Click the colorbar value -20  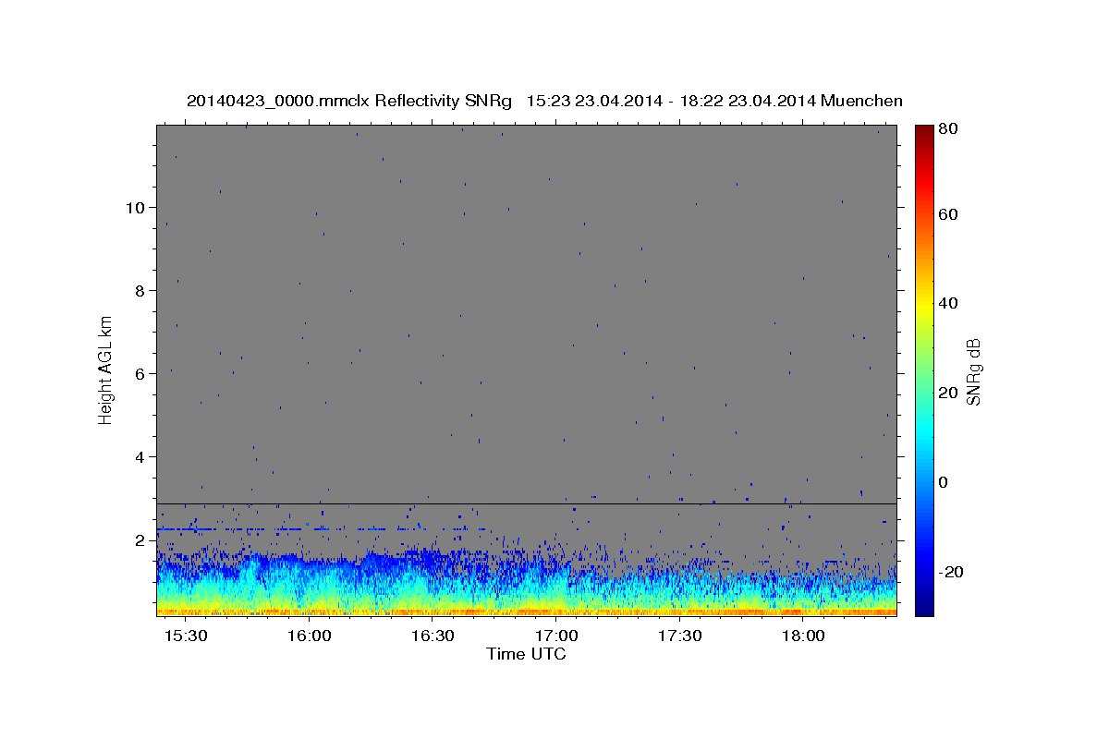pyautogui.click(x=950, y=572)
